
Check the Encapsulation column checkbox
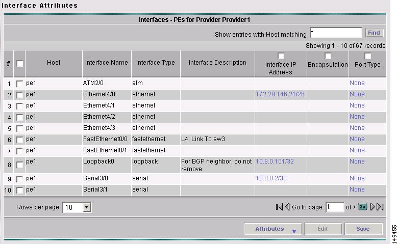pos(328,56)
